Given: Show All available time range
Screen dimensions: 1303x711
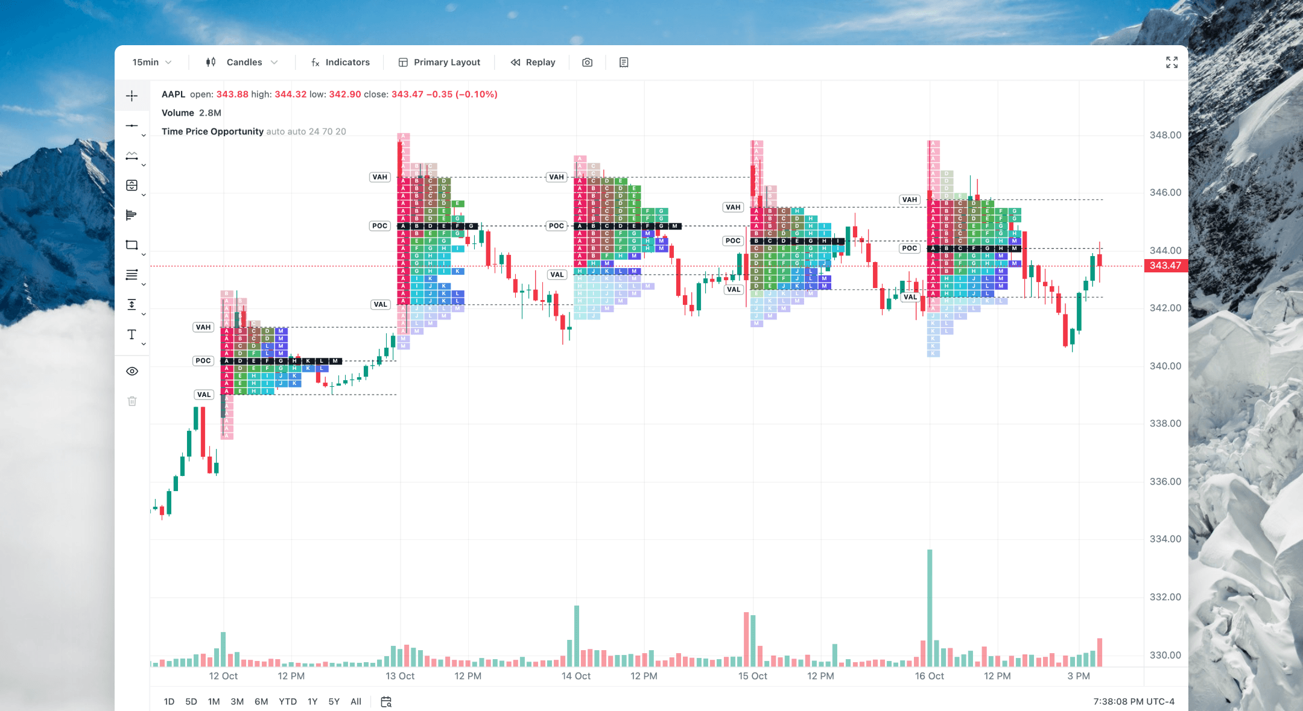Looking at the screenshot, I should (x=356, y=701).
